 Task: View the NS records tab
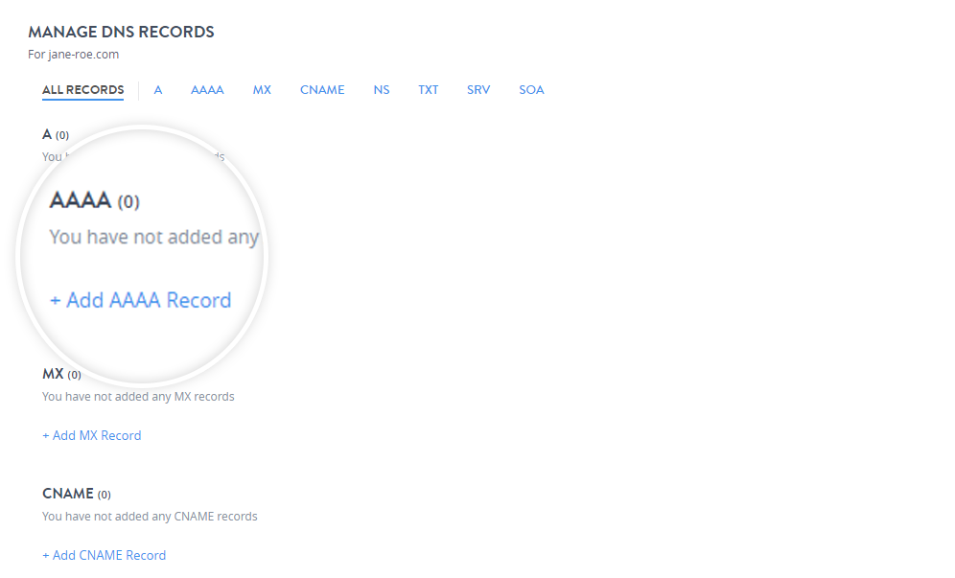(382, 90)
